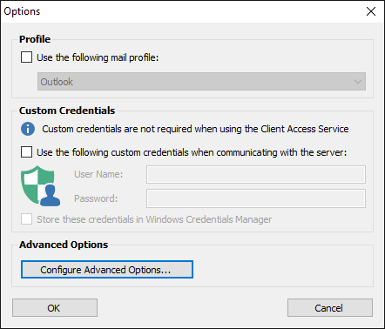The height and width of the screenshot is (329, 385).
Task: Click the 'Profile' group heading
Action: (35, 39)
